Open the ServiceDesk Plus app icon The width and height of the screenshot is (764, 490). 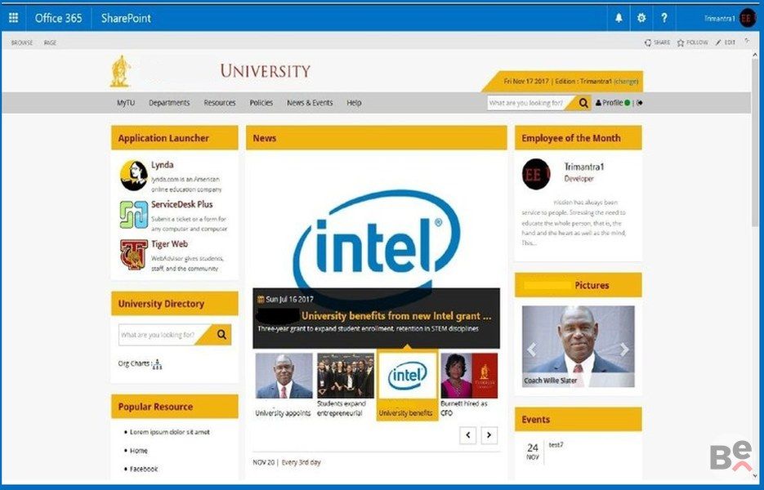(x=133, y=215)
